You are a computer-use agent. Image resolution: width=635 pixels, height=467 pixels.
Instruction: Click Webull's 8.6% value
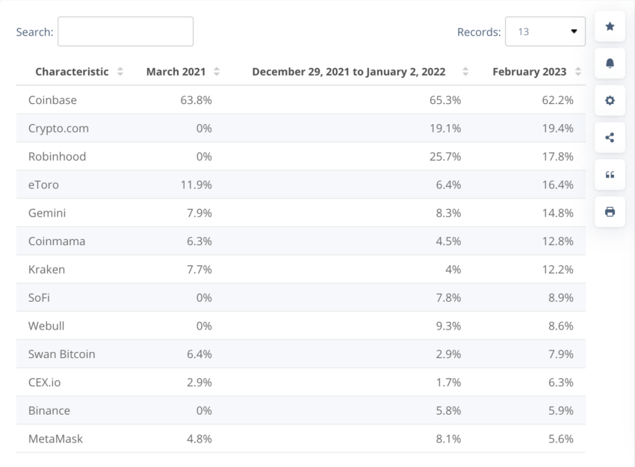tap(561, 326)
